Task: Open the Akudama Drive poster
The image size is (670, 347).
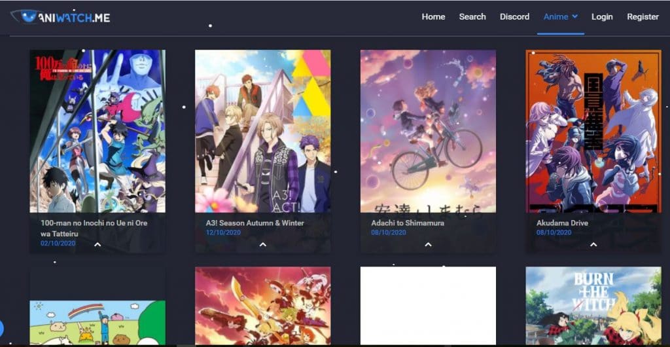Action: click(593, 131)
